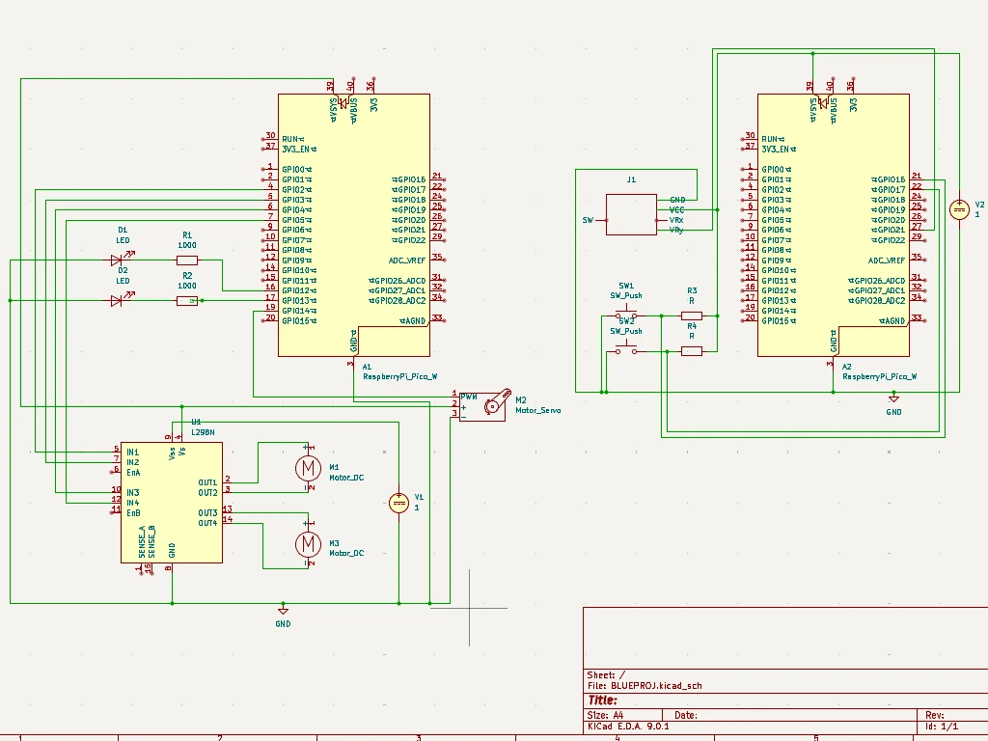Click the GPIO16 pin label on A2

(891, 179)
